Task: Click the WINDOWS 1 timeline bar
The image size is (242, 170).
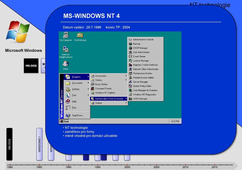Action: 39,144
